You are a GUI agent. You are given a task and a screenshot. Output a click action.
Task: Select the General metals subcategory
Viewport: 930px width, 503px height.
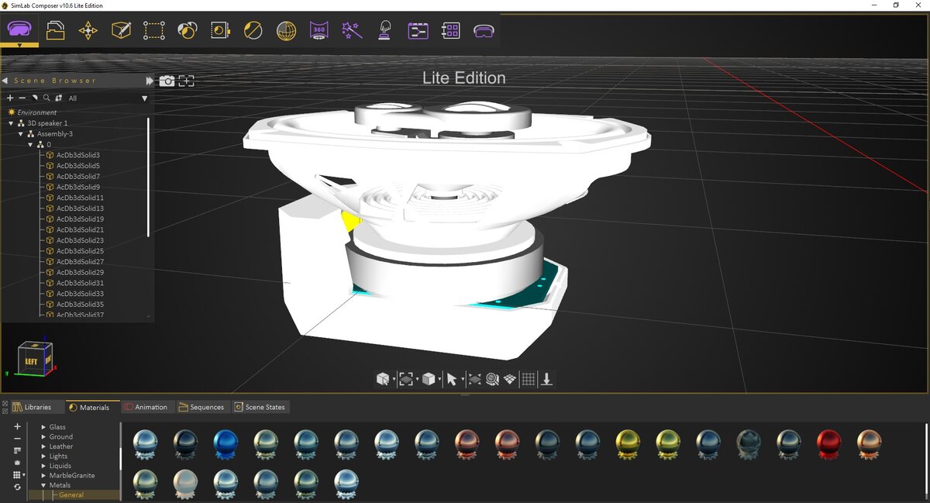pos(71,494)
